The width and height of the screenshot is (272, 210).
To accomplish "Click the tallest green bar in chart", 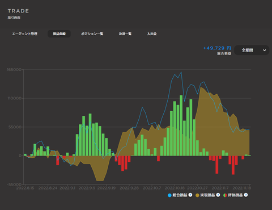I will coord(181,125).
